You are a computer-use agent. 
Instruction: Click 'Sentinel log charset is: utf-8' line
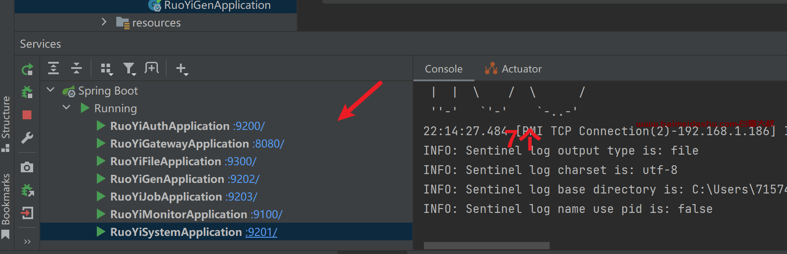click(550, 170)
